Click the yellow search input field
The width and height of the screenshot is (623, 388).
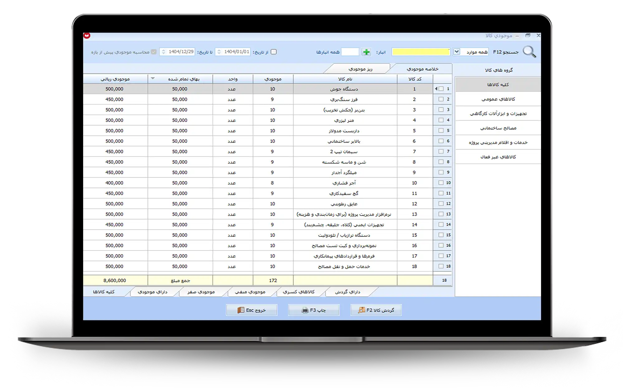click(x=421, y=52)
